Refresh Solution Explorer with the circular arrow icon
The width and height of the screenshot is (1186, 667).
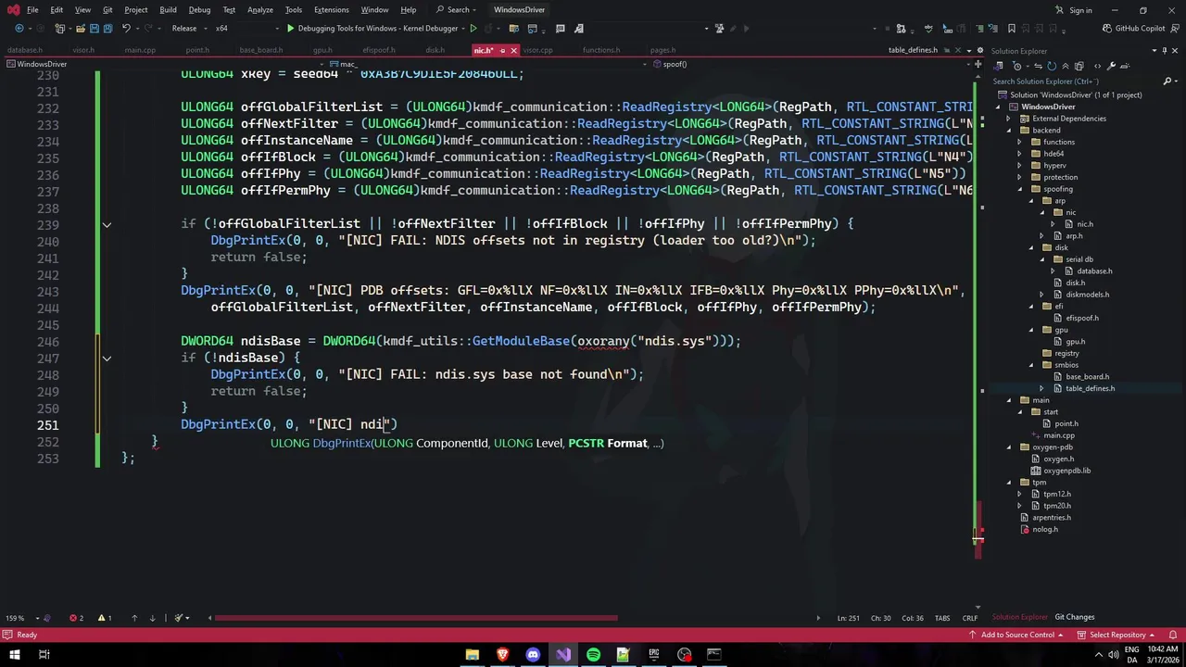point(1052,67)
